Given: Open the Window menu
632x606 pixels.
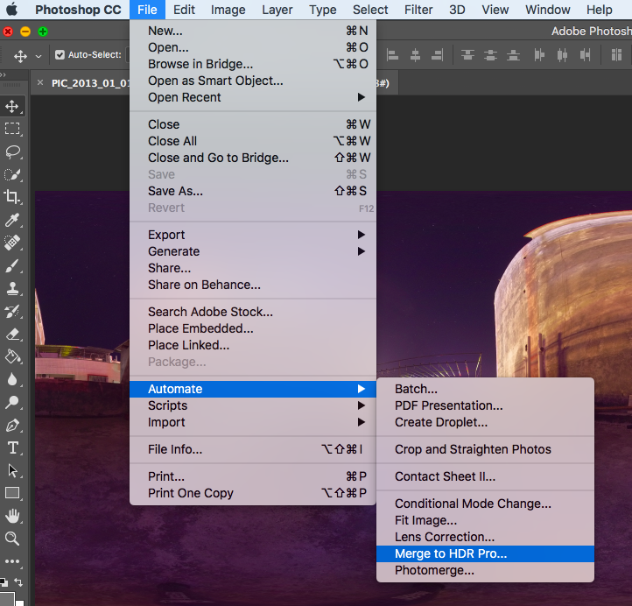Looking at the screenshot, I should click(548, 10).
